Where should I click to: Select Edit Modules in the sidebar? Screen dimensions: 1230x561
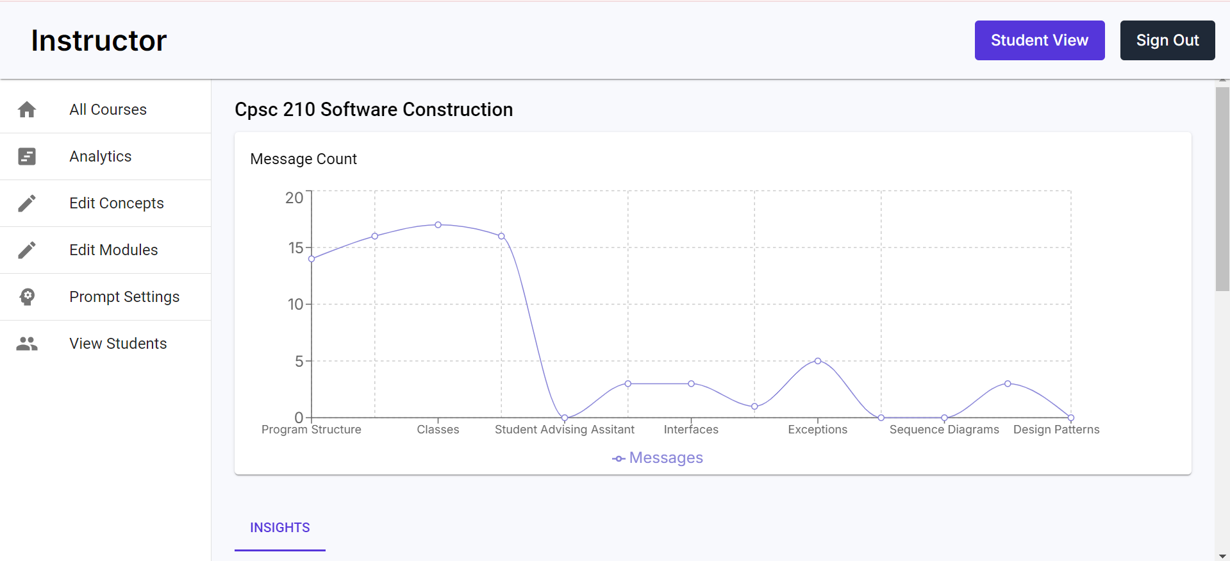pyautogui.click(x=106, y=250)
